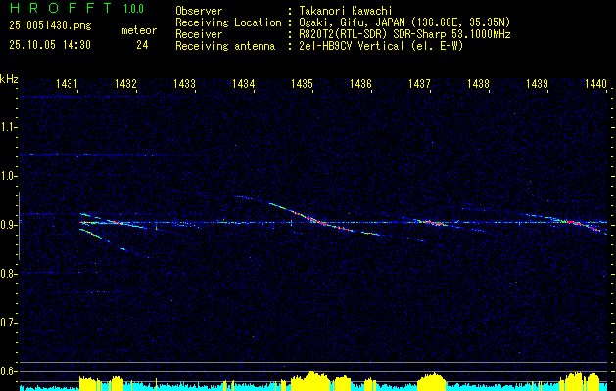Click the 1438 time marker

point(478,83)
